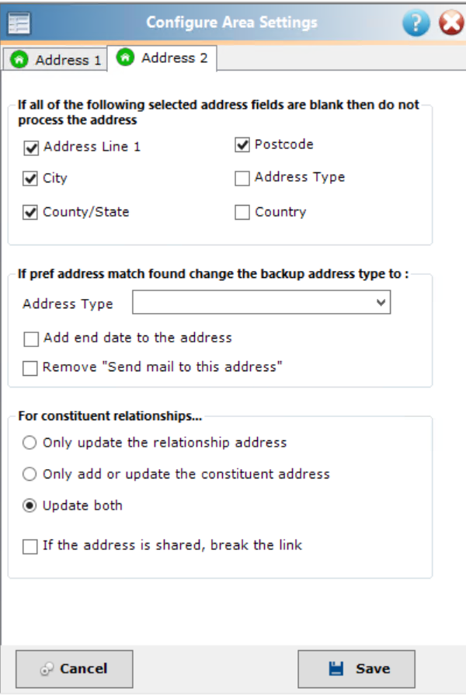
Task: Check Add end date to the address
Action: 31,339
